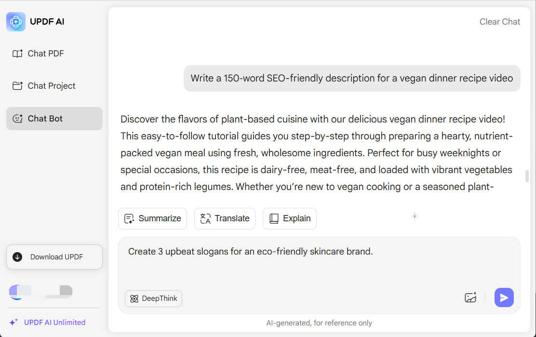The image size is (536, 337).
Task: Open the UPDF AI Unlimited link
Action: click(x=54, y=323)
